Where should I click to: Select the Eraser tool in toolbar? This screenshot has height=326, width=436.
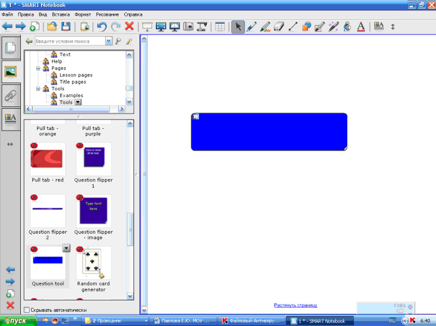coord(279,26)
